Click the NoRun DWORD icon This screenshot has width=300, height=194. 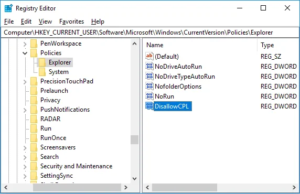149,96
